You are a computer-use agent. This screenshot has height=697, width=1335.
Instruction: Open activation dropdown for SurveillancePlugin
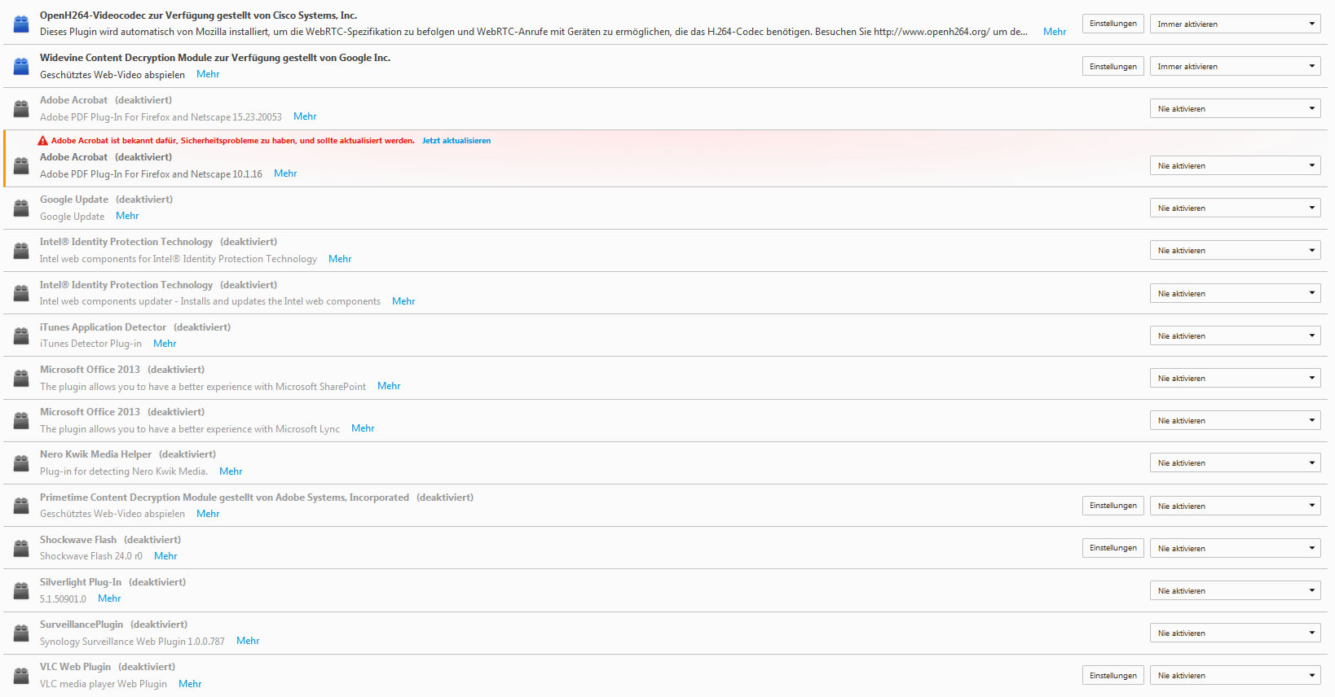(x=1236, y=633)
